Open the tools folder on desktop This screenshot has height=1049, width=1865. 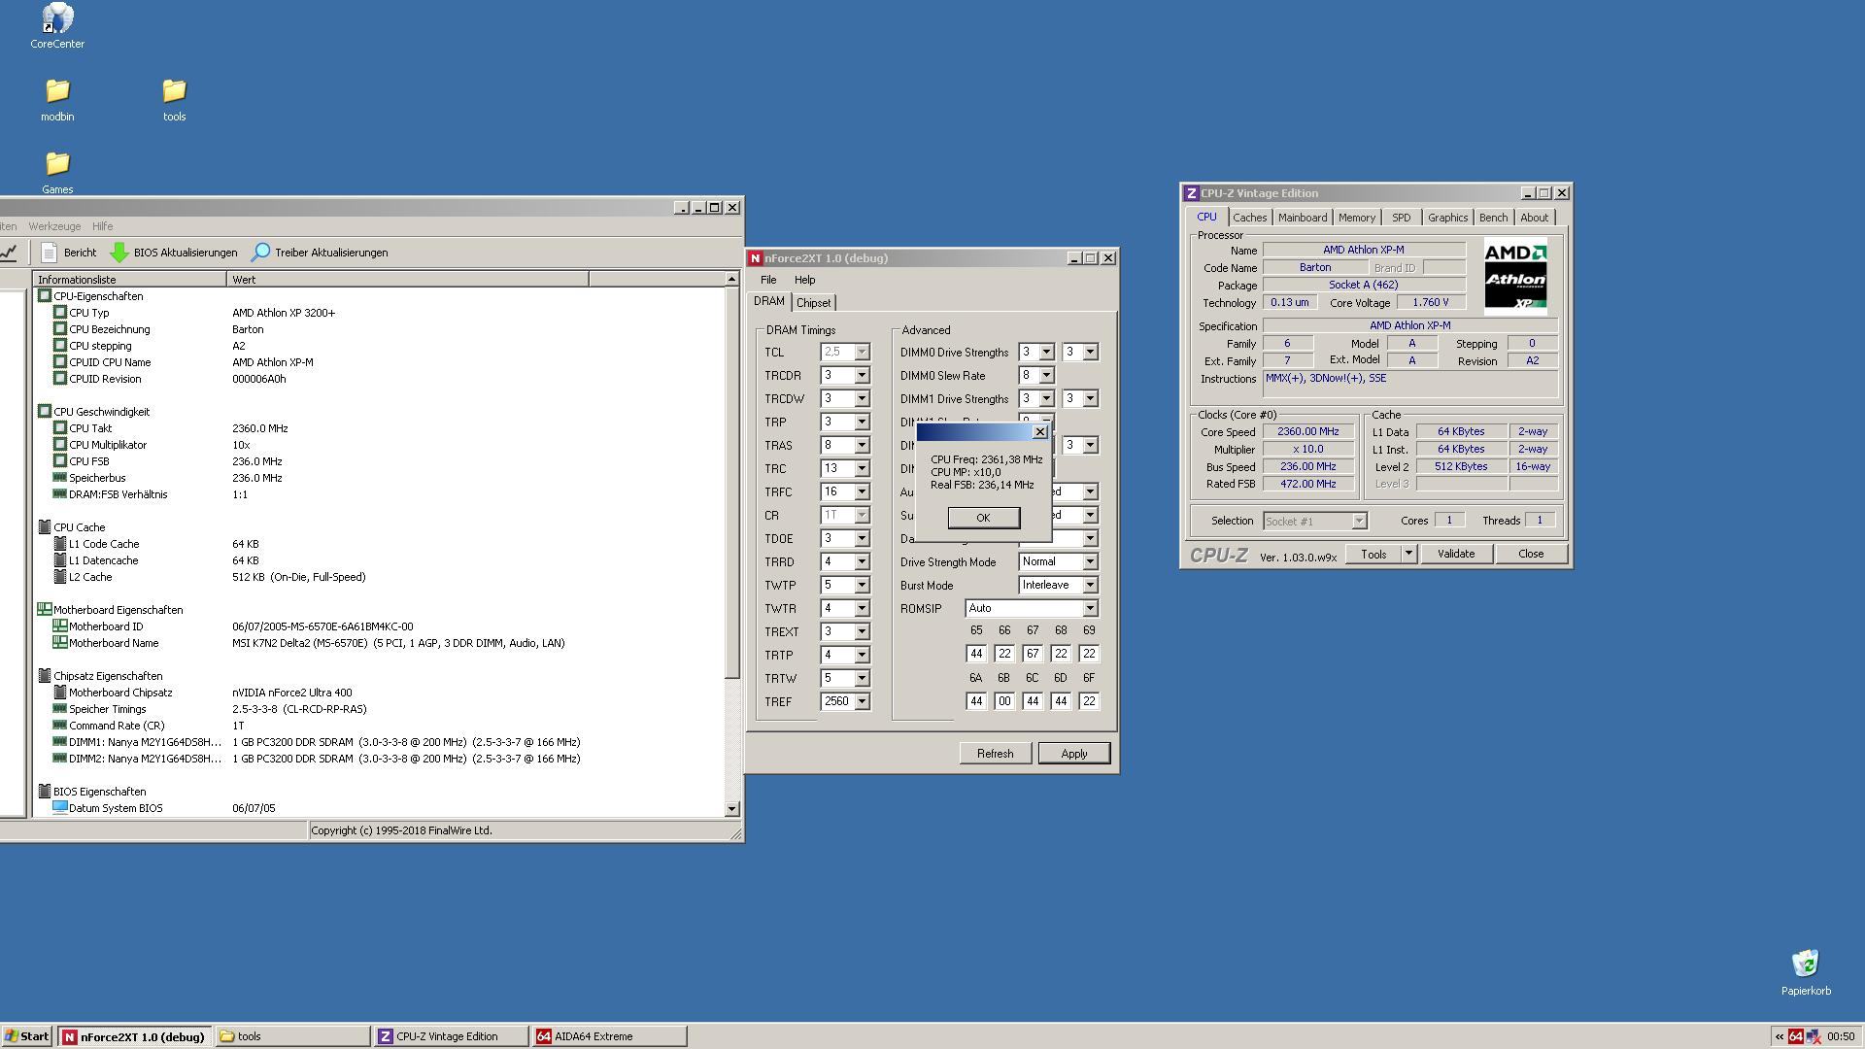tap(174, 99)
